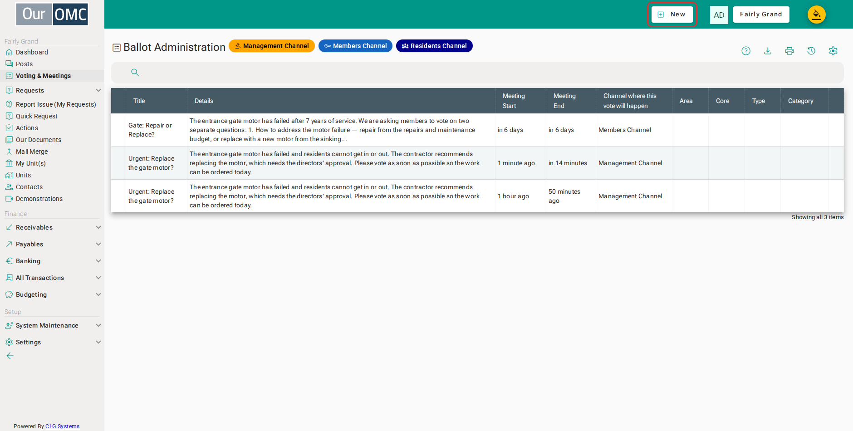Expand the Requests menu
This screenshot has width=853, height=431.
52,90
